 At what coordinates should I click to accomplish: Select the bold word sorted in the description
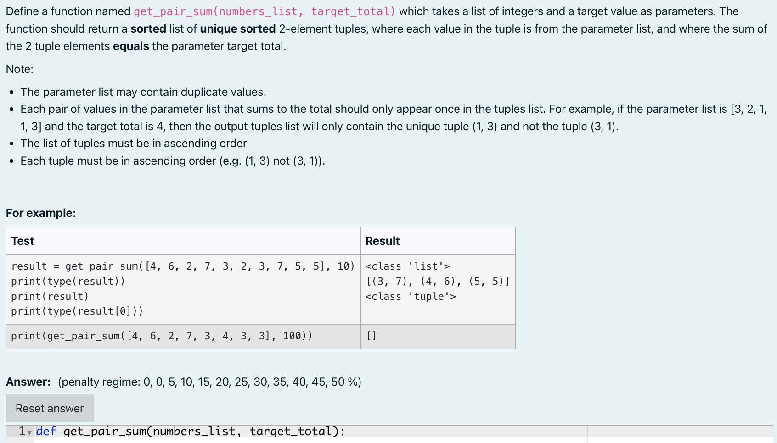[148, 28]
